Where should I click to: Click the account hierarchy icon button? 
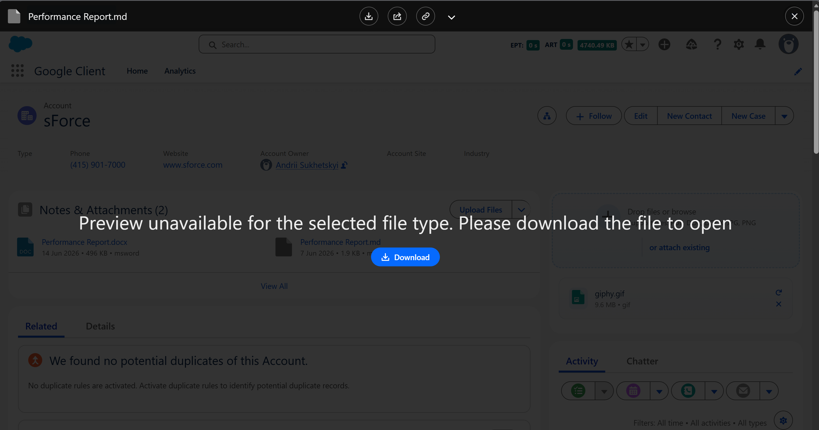click(547, 116)
